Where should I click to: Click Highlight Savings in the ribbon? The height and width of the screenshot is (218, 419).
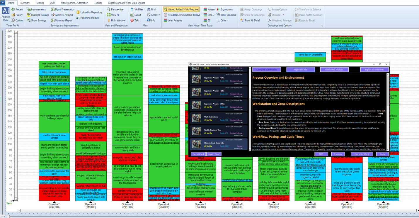(x=38, y=15)
